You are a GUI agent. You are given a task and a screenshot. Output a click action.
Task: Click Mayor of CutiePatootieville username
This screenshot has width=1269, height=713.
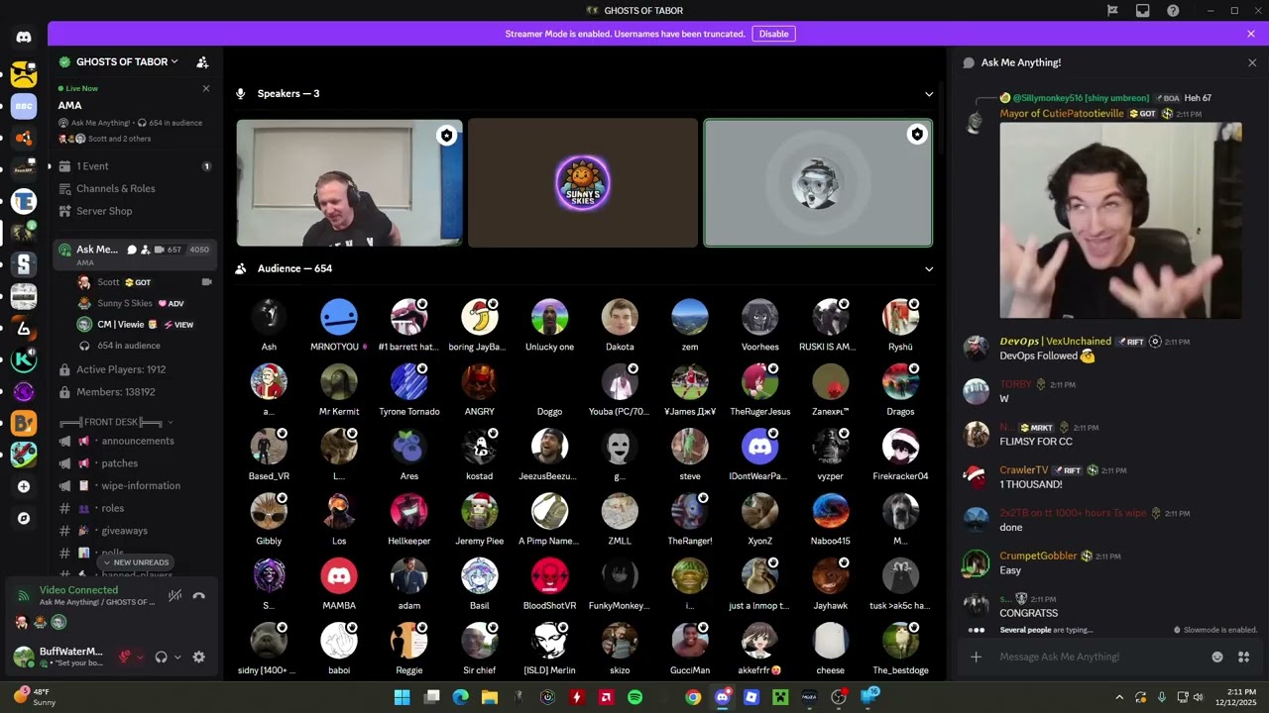click(1062, 114)
